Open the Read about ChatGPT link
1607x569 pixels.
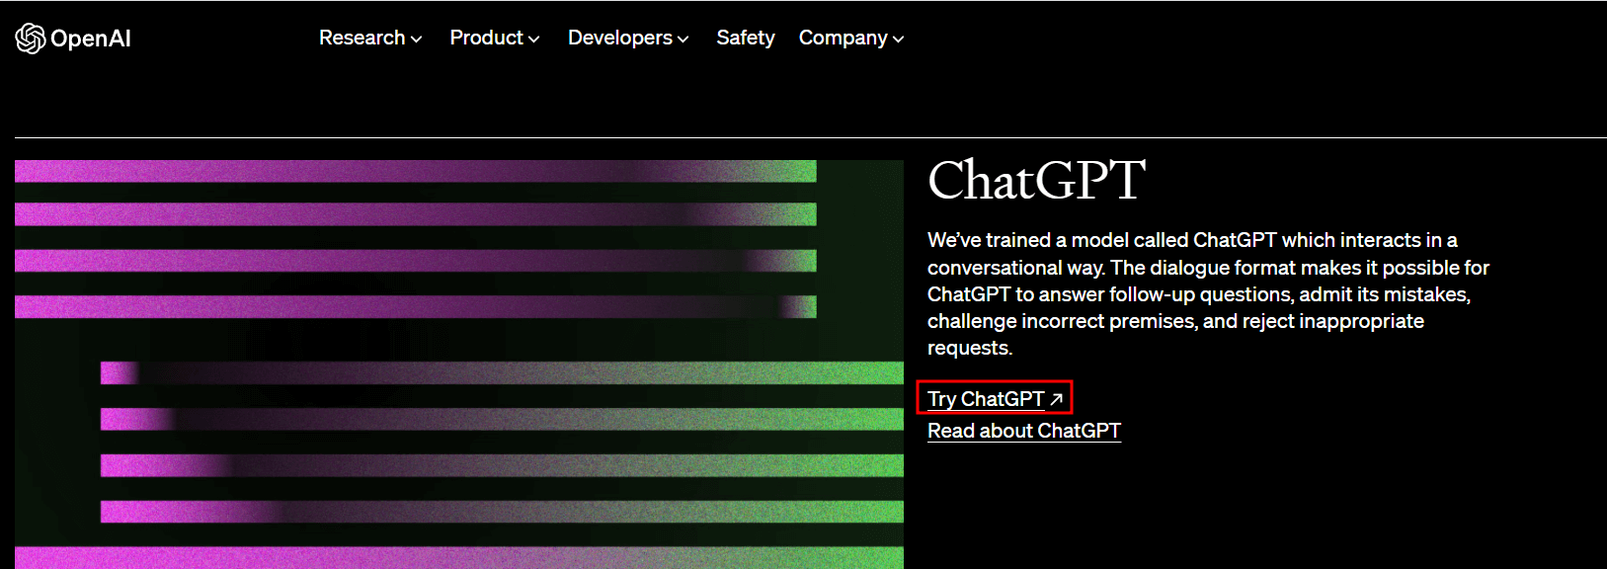tap(1024, 431)
